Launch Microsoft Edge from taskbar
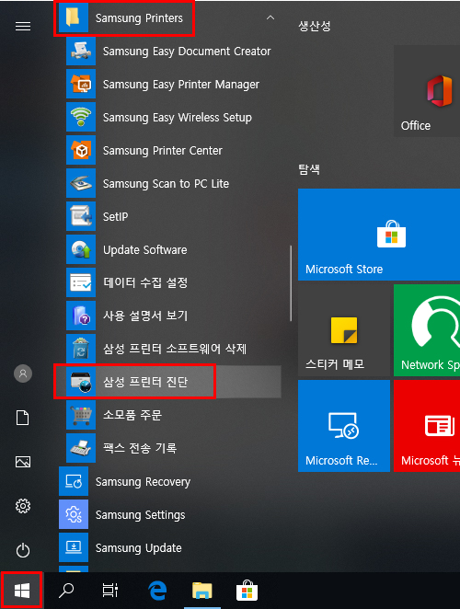 point(157,591)
